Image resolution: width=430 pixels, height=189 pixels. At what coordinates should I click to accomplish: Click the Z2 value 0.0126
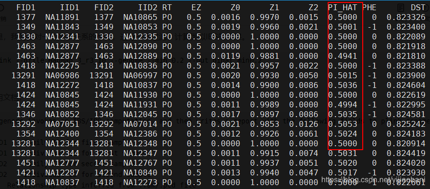tap(304, 124)
